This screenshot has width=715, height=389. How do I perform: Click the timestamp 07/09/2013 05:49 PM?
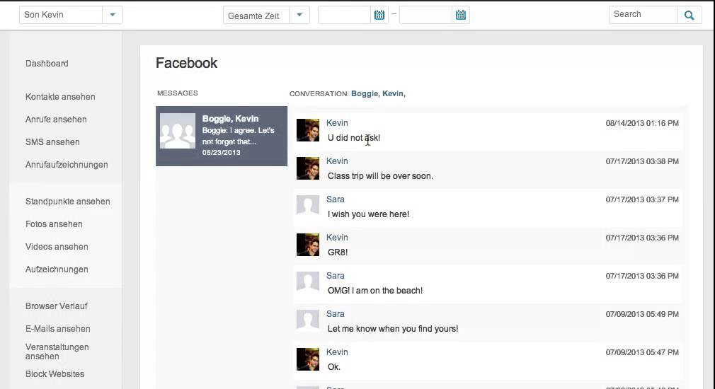pos(642,314)
